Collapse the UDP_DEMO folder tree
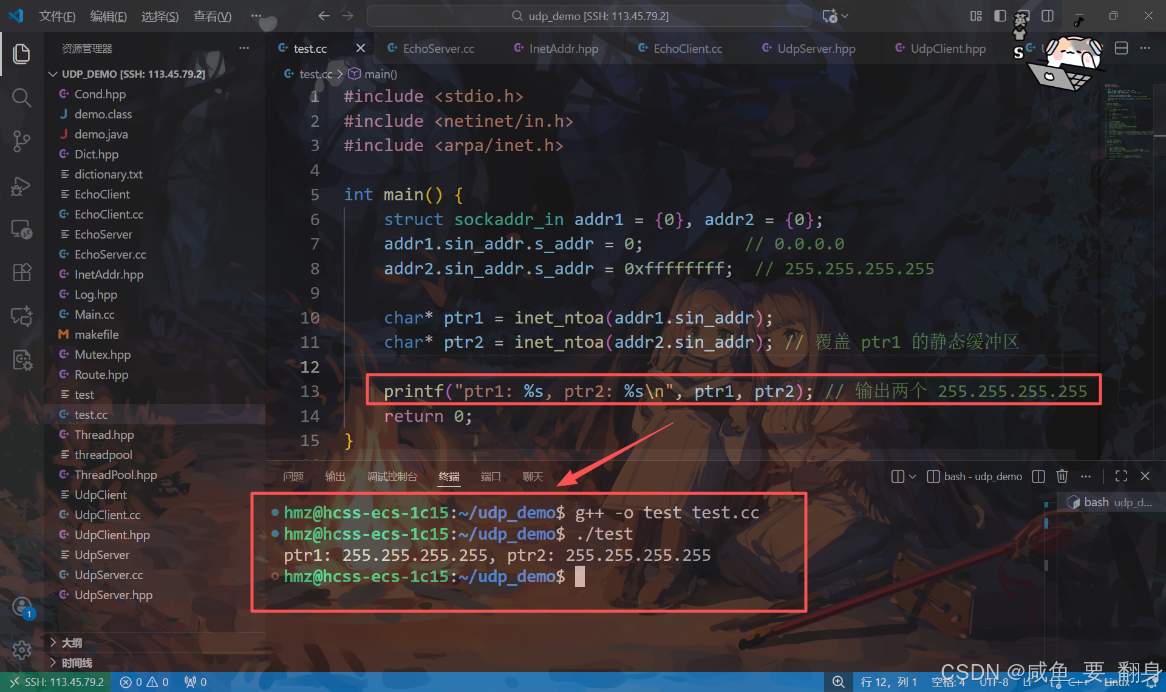The image size is (1166, 692). [53, 74]
